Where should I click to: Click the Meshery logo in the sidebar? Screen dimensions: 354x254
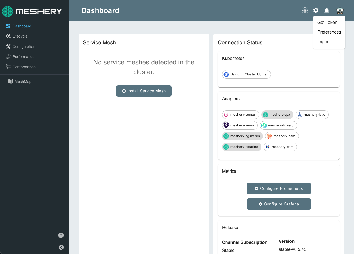click(x=32, y=11)
